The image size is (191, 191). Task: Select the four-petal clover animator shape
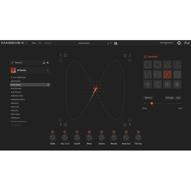(x=148, y=84)
